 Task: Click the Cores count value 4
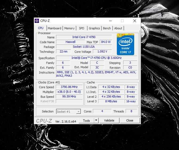(102, 111)
